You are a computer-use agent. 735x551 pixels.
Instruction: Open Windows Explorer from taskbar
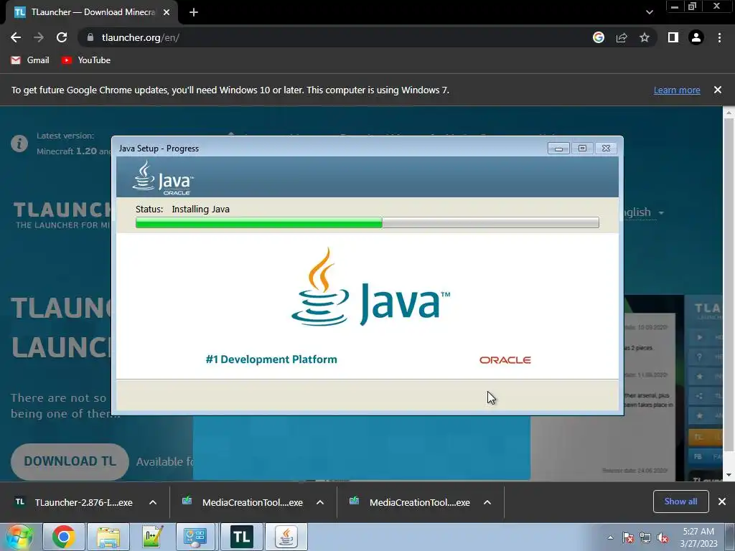(x=109, y=537)
